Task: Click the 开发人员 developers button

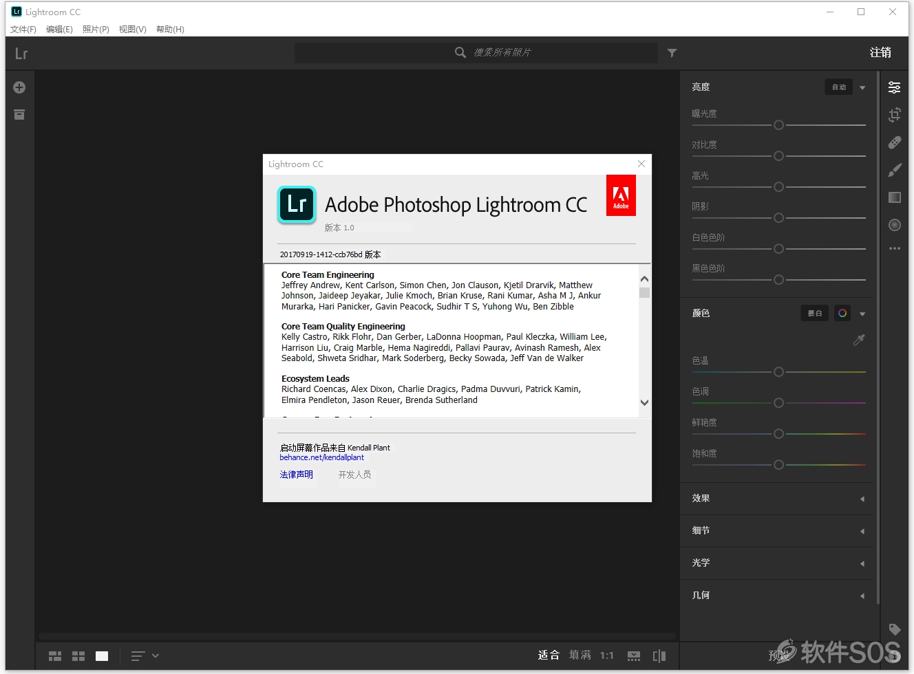Action: [354, 475]
